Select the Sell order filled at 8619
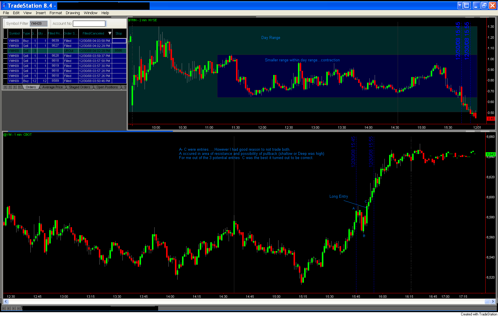The image size is (498, 316). click(x=67, y=66)
